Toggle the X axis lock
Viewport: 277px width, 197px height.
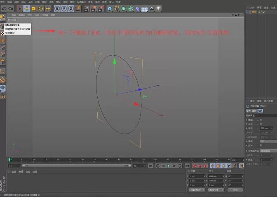coord(57,9)
